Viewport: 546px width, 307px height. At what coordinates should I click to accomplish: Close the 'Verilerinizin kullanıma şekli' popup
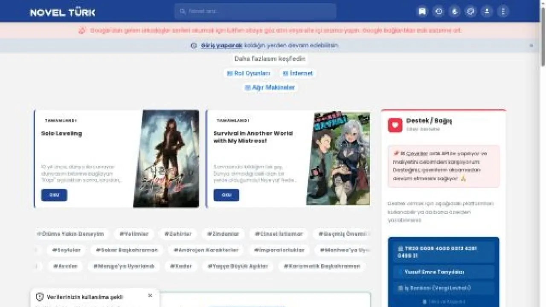point(150,295)
